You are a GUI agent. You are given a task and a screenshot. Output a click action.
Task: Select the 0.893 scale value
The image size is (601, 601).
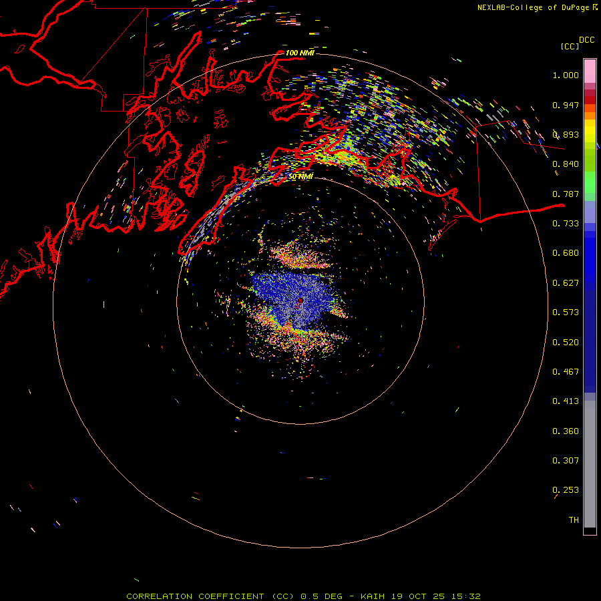[x=566, y=134]
